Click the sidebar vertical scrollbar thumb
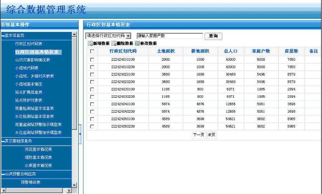 click(x=74, y=83)
